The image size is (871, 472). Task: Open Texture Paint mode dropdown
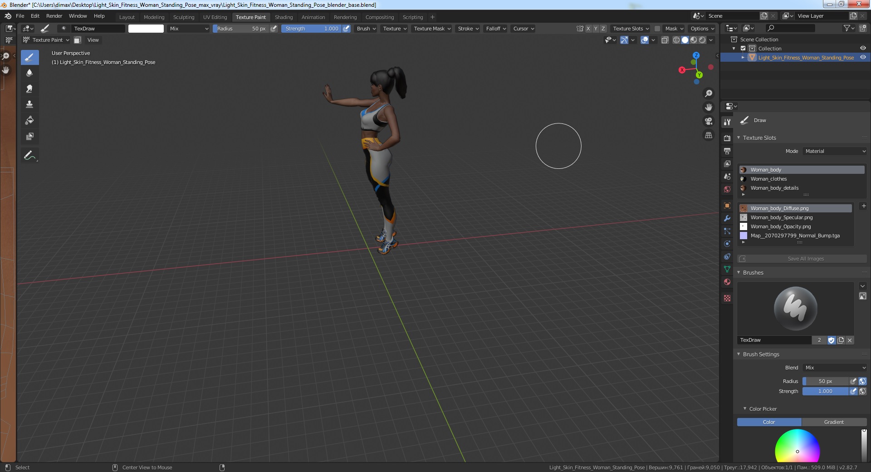[x=46, y=40]
